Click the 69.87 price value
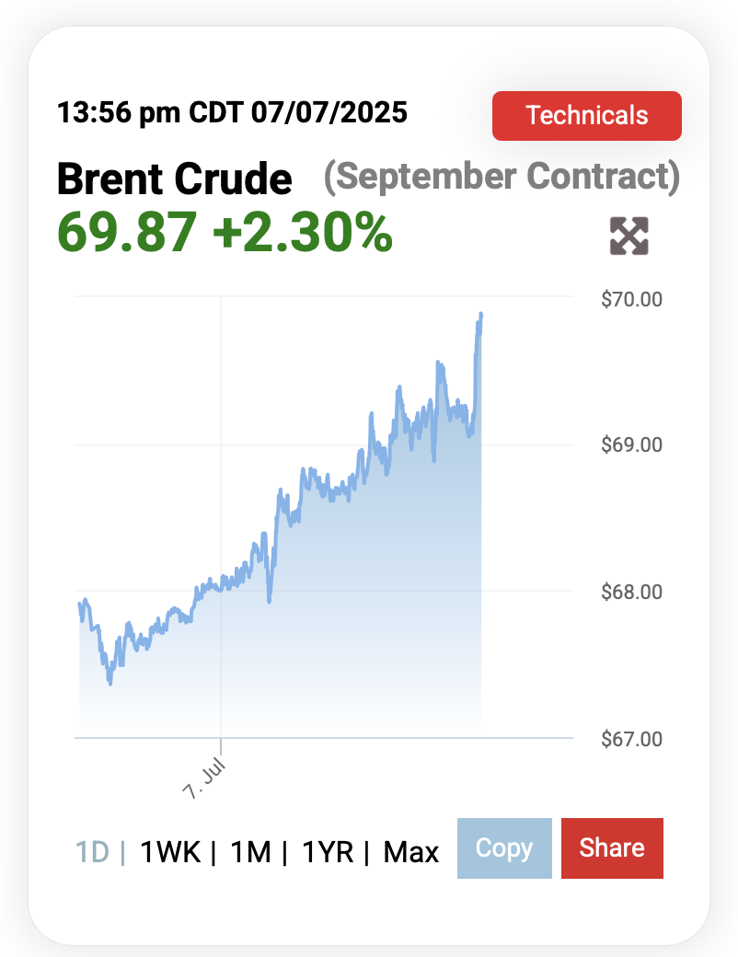Viewport: 738px width, 957px height. (127, 233)
